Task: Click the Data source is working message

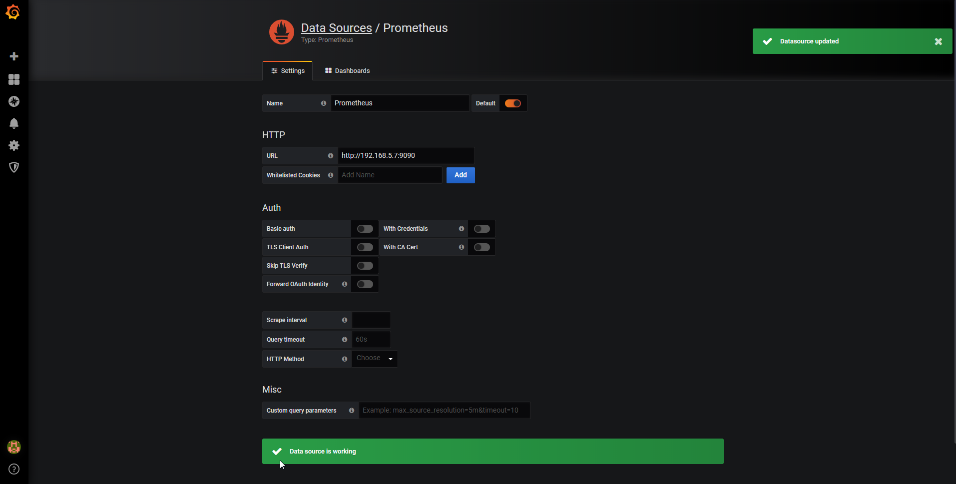Action: click(323, 452)
